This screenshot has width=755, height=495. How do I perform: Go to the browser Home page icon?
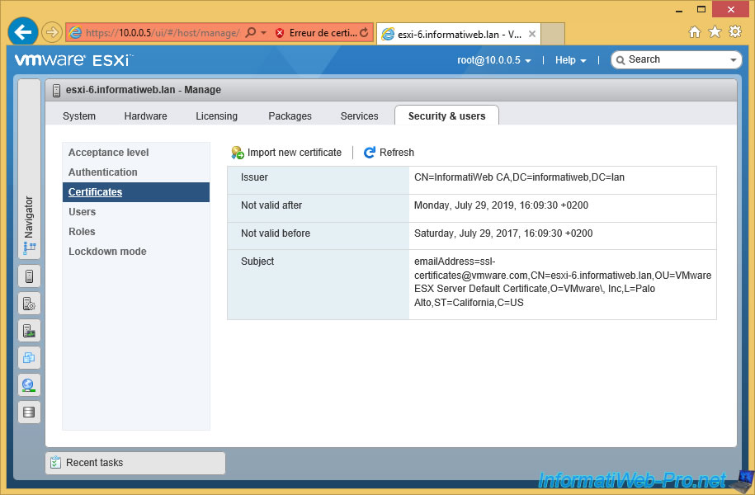[694, 32]
